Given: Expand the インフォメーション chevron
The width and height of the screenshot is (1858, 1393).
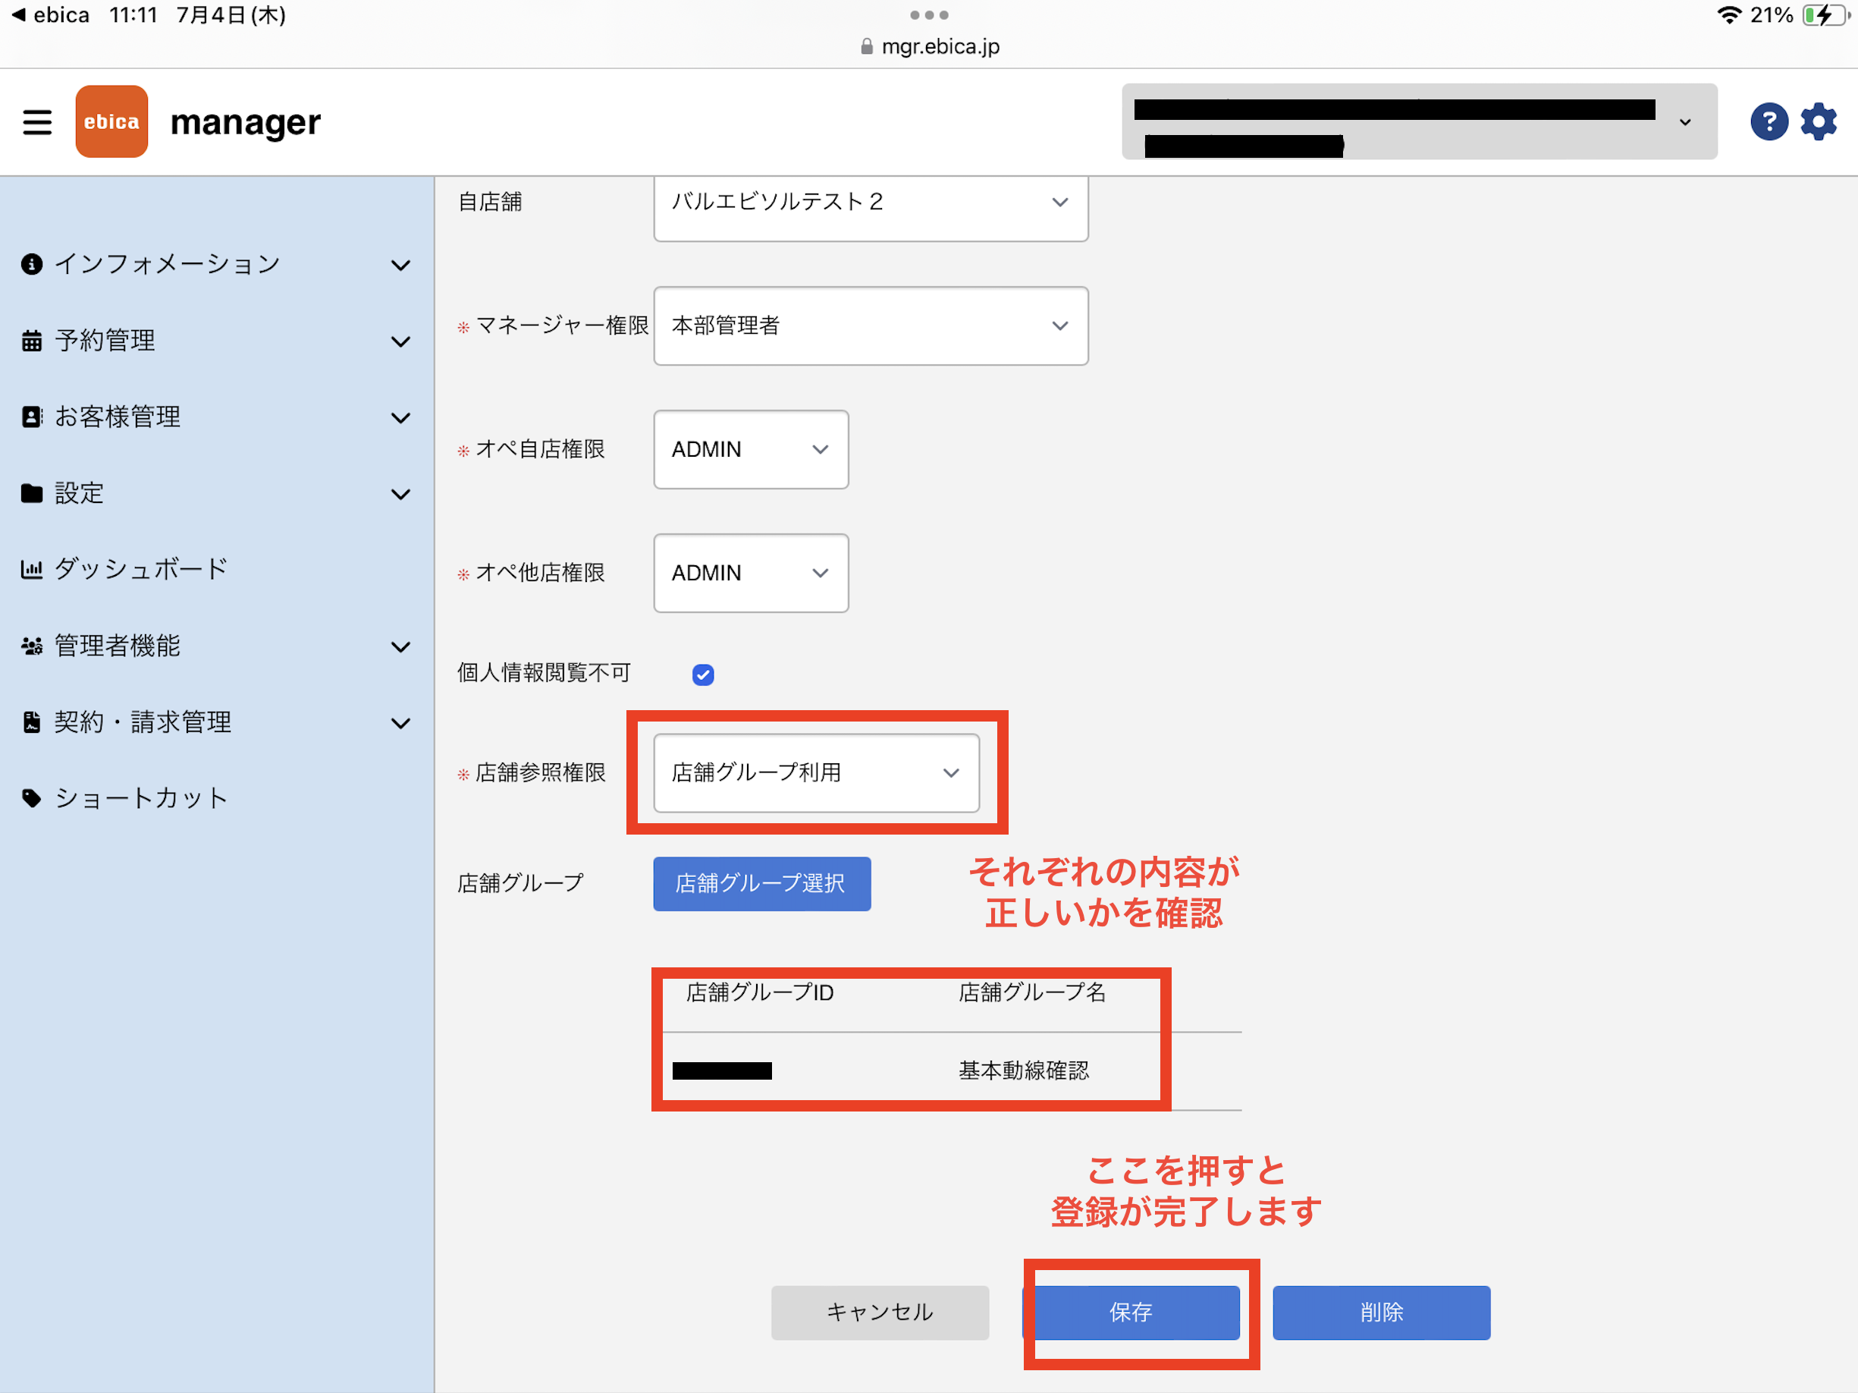Looking at the screenshot, I should (x=401, y=266).
